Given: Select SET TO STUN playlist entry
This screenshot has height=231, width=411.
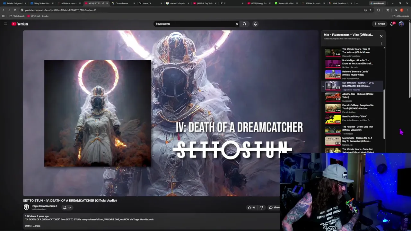Looking at the screenshot, I should point(352,86).
